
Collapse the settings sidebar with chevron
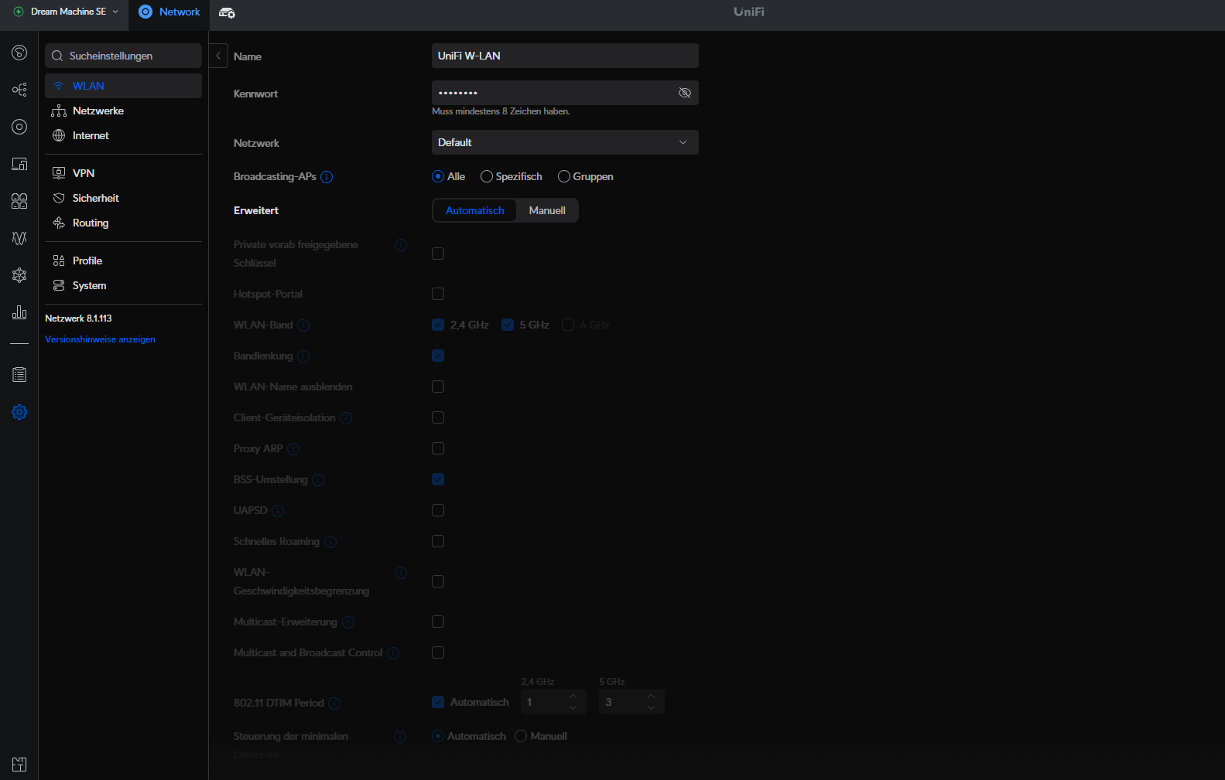click(218, 56)
